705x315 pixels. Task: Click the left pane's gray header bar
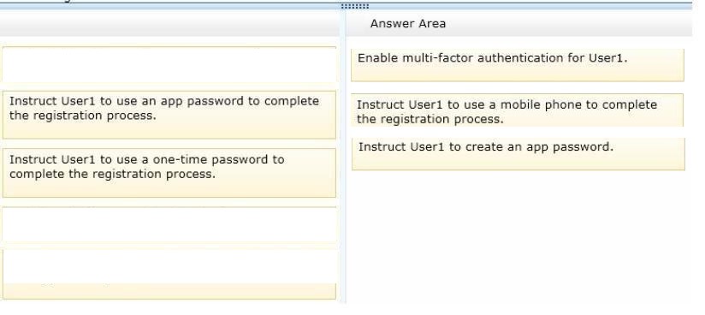coord(170,24)
